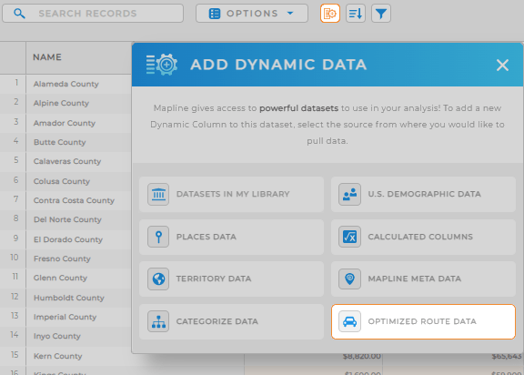Choose Datasets In My Library

point(231,194)
